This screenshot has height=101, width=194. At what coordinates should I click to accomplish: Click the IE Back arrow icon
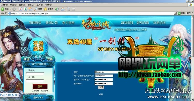pyautogui.click(x=3, y=9)
